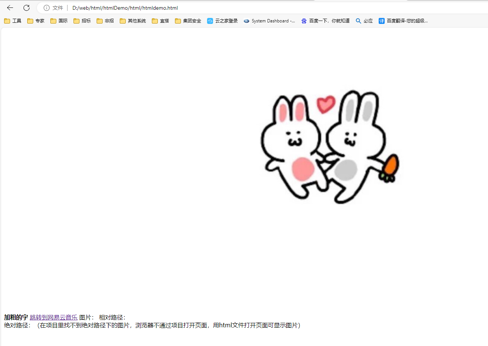
Task: Open the 专家 bookmark folder
Action: pyautogui.click(x=36, y=21)
